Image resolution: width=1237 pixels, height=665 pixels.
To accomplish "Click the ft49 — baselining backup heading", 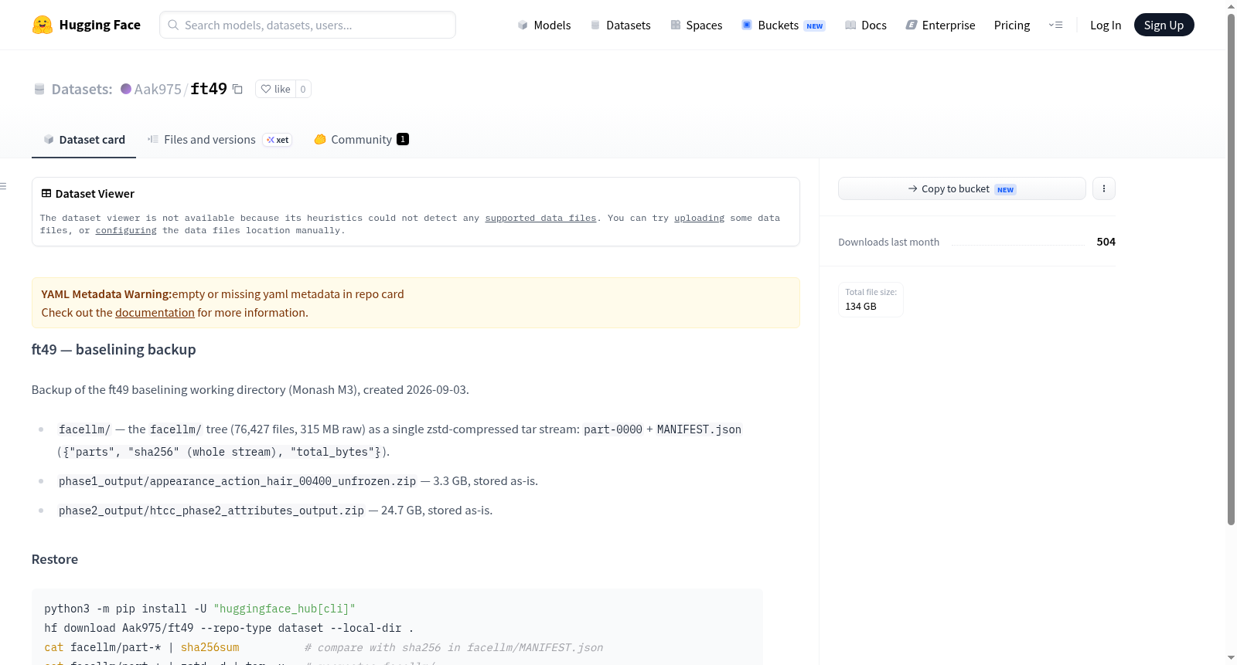I will pyautogui.click(x=114, y=350).
